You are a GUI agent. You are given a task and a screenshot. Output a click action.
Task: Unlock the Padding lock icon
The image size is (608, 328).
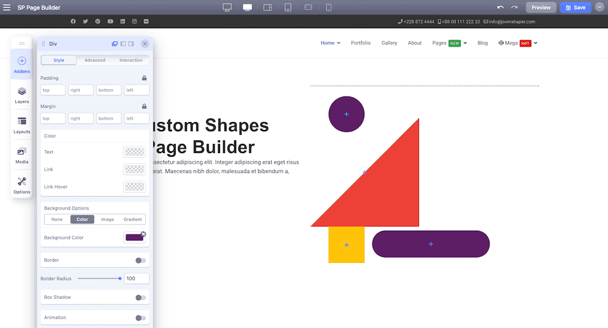click(144, 78)
